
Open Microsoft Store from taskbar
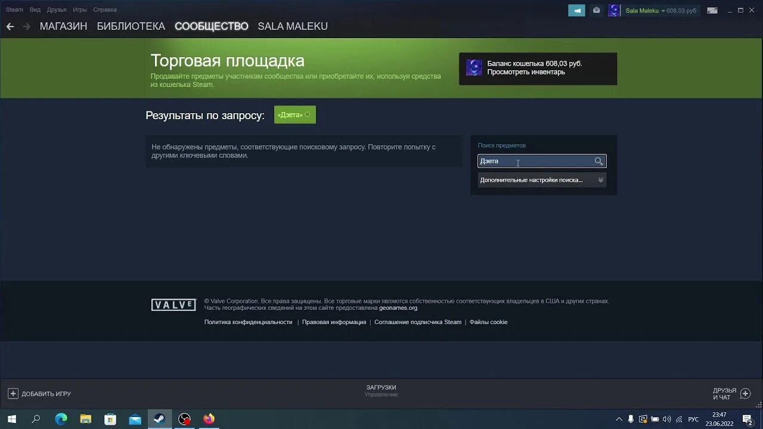click(110, 419)
